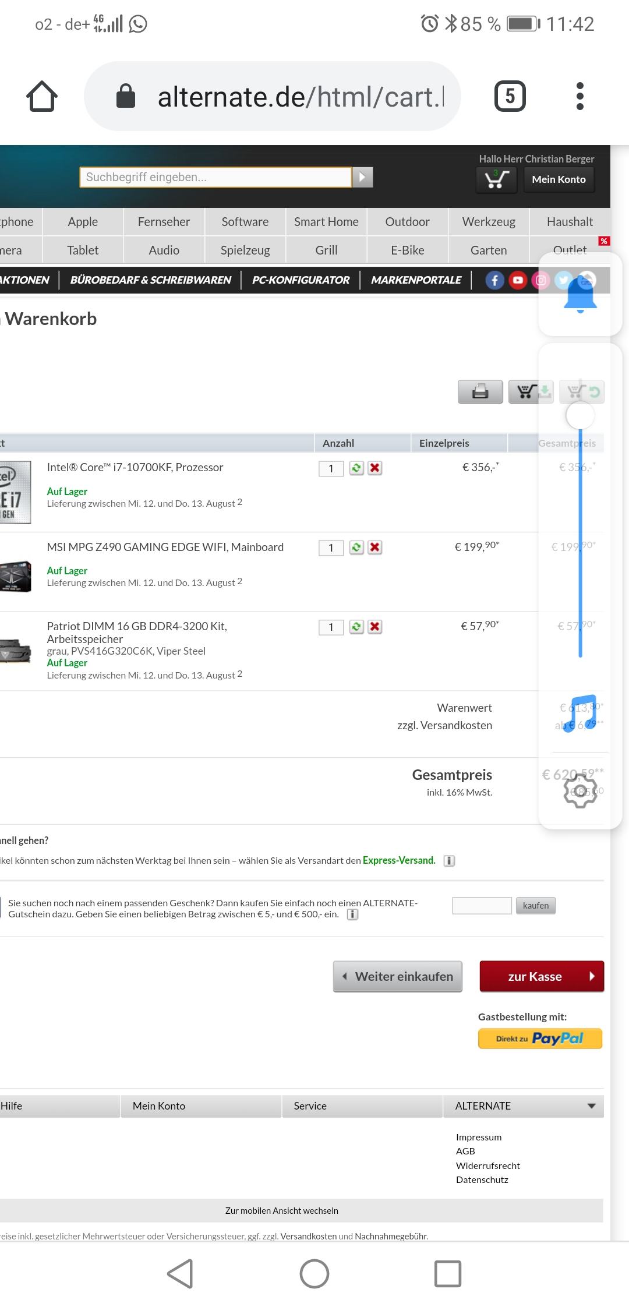Screen dimensions: 629x1307
Task: Click the restore cart icon
Action: [x=581, y=391]
